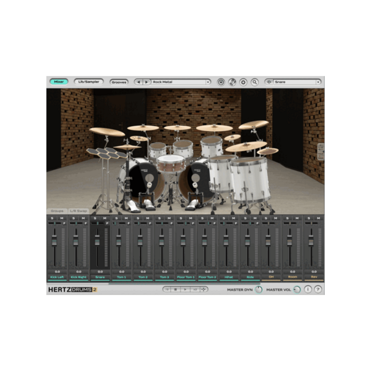Image resolution: width=371 pixels, height=371 pixels.
Task: Click the snare drum in the kit view
Action: 171,163
